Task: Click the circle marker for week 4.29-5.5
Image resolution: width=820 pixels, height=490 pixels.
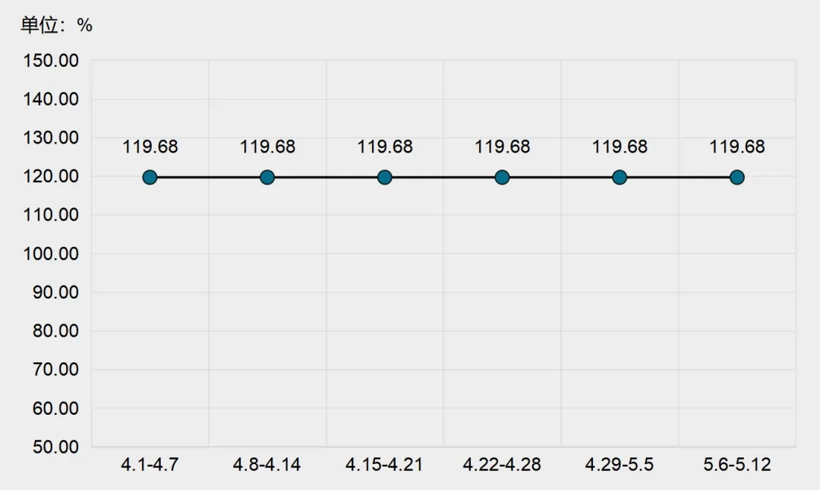Action: (x=620, y=177)
